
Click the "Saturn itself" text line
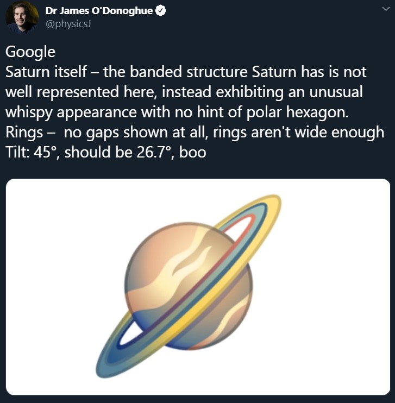click(x=46, y=72)
